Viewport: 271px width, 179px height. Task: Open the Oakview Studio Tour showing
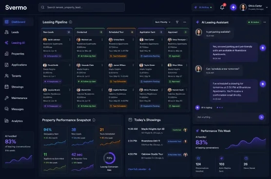pos(157,156)
